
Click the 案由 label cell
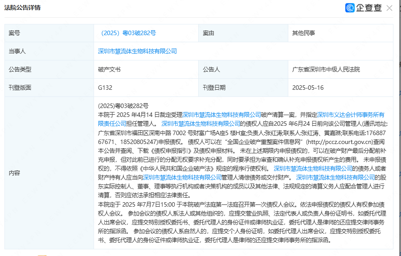(243, 33)
